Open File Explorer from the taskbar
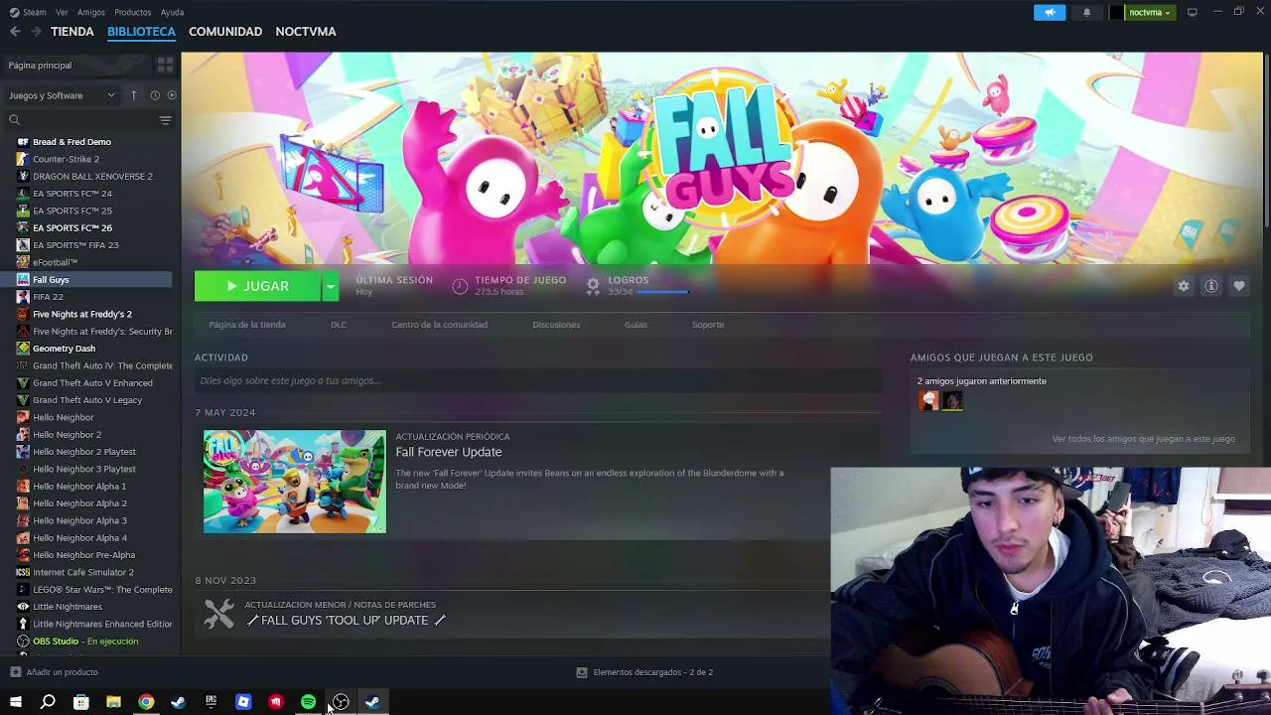 113,702
